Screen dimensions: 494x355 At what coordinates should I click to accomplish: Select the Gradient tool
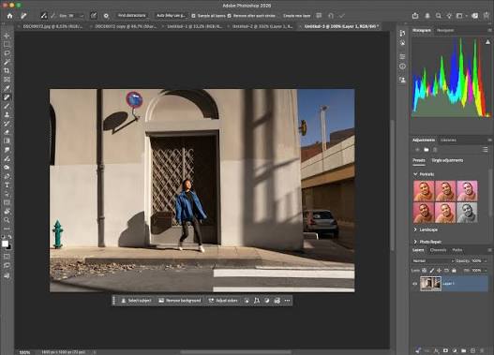(x=7, y=141)
